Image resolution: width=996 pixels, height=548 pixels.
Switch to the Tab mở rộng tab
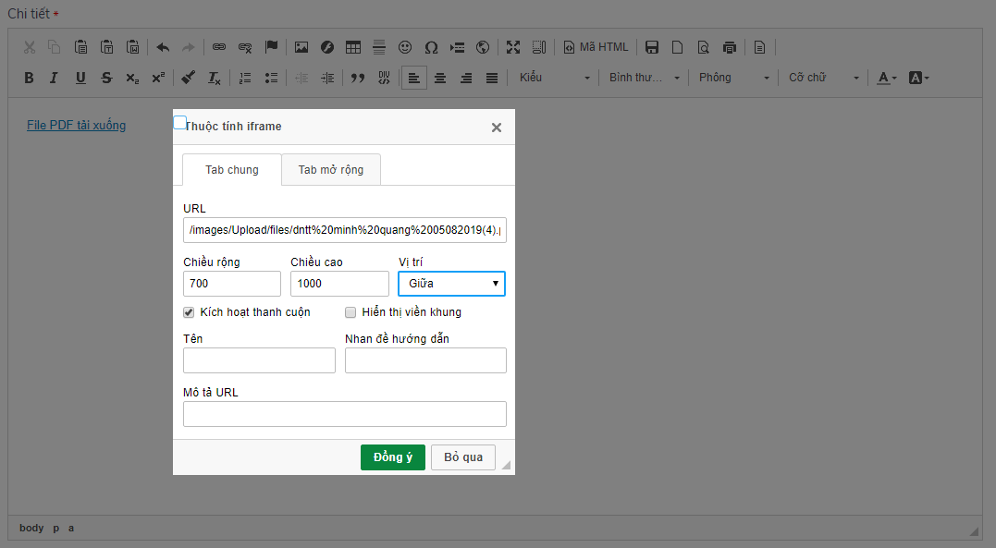pyautogui.click(x=331, y=170)
